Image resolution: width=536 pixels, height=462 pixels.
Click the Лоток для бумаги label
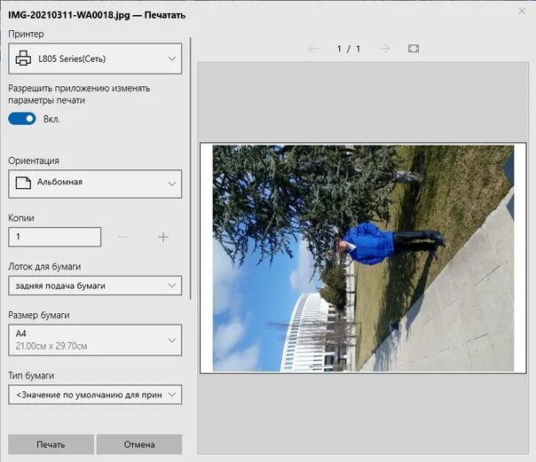[x=44, y=266]
